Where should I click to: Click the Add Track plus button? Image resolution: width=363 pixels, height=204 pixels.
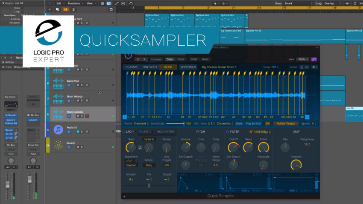50,9
